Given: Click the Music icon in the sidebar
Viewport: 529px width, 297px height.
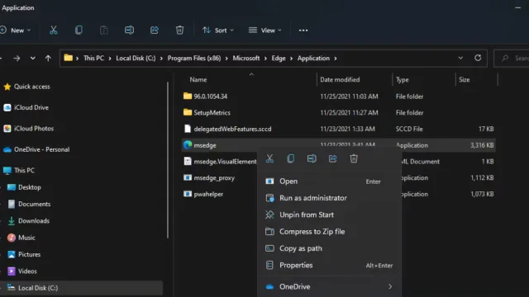Looking at the screenshot, I should coord(11,238).
